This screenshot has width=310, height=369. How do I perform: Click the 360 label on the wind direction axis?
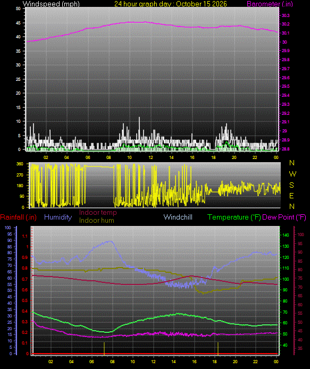point(20,164)
